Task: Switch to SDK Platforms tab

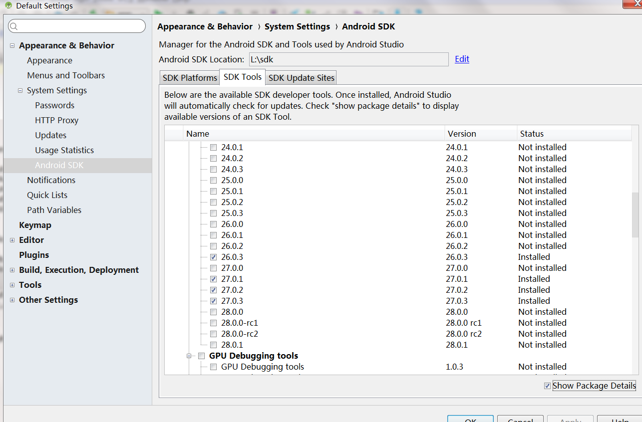Action: (x=190, y=78)
